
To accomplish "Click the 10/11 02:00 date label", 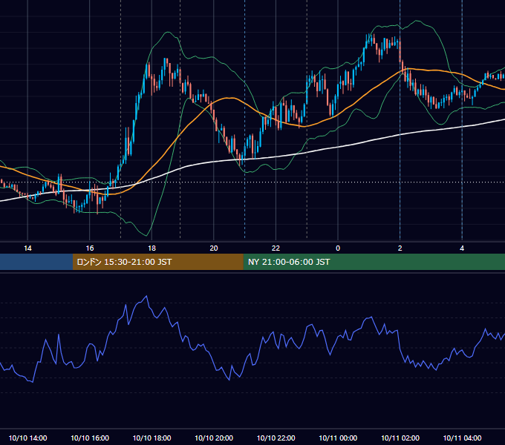I will (400, 438).
